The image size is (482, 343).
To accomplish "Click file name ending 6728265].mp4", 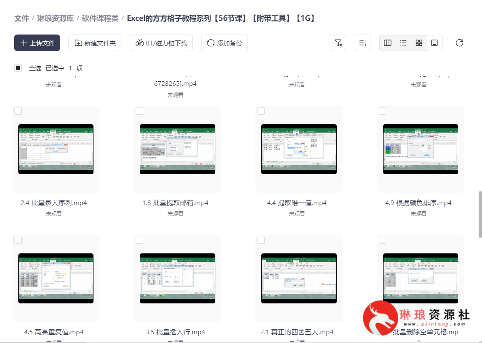I will (x=175, y=83).
